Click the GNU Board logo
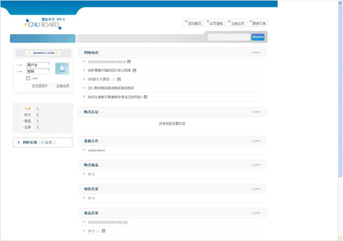 [x=44, y=23]
